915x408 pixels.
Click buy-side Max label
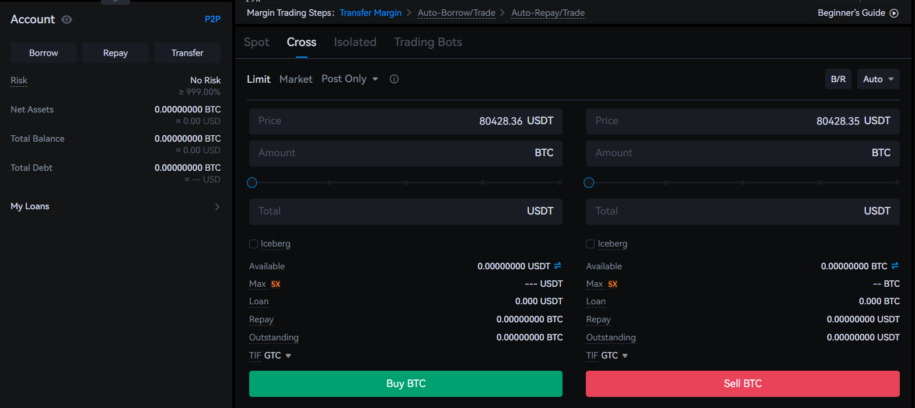pyautogui.click(x=257, y=284)
